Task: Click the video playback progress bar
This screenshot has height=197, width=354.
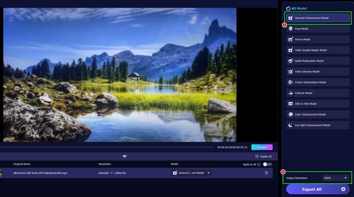Action: tap(106, 147)
